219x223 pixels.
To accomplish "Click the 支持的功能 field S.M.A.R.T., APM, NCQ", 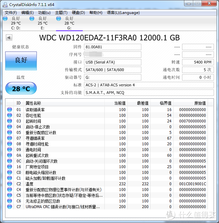I will (149, 93).
